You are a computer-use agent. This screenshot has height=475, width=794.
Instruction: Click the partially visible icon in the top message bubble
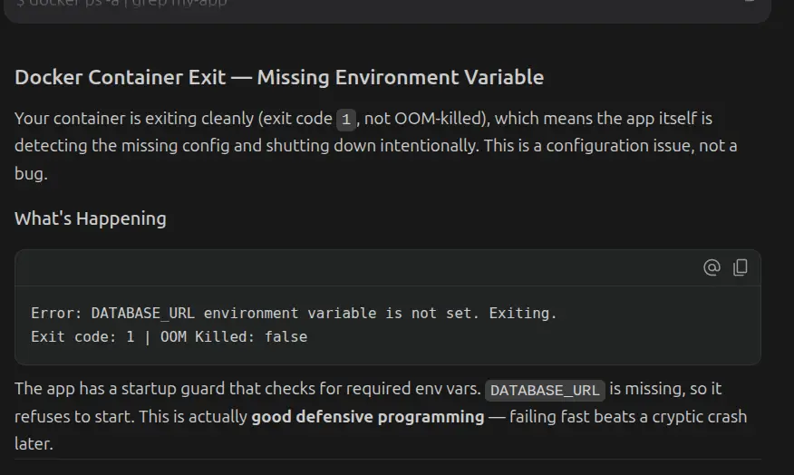[x=750, y=2]
